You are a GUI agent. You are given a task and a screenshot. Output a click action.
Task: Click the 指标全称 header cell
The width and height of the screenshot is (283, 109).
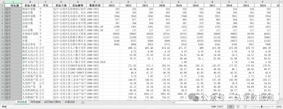pos(61,6)
